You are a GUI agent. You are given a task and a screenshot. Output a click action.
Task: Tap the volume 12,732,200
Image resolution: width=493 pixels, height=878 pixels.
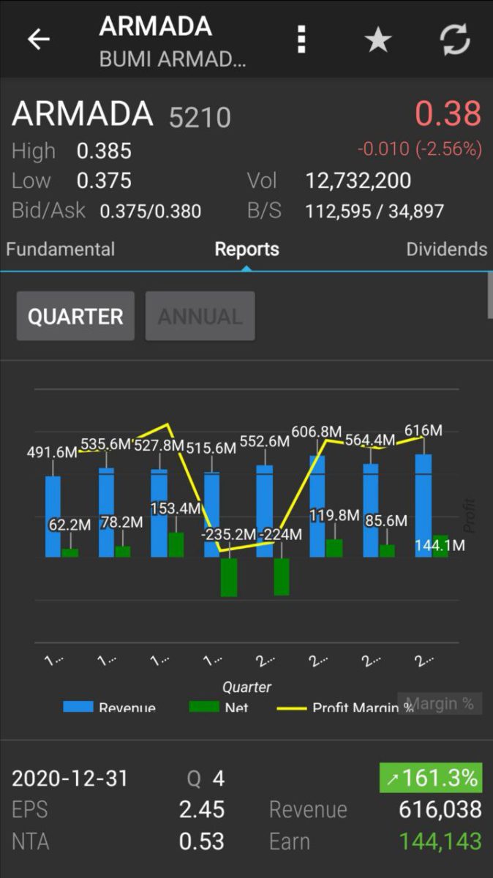(x=358, y=181)
